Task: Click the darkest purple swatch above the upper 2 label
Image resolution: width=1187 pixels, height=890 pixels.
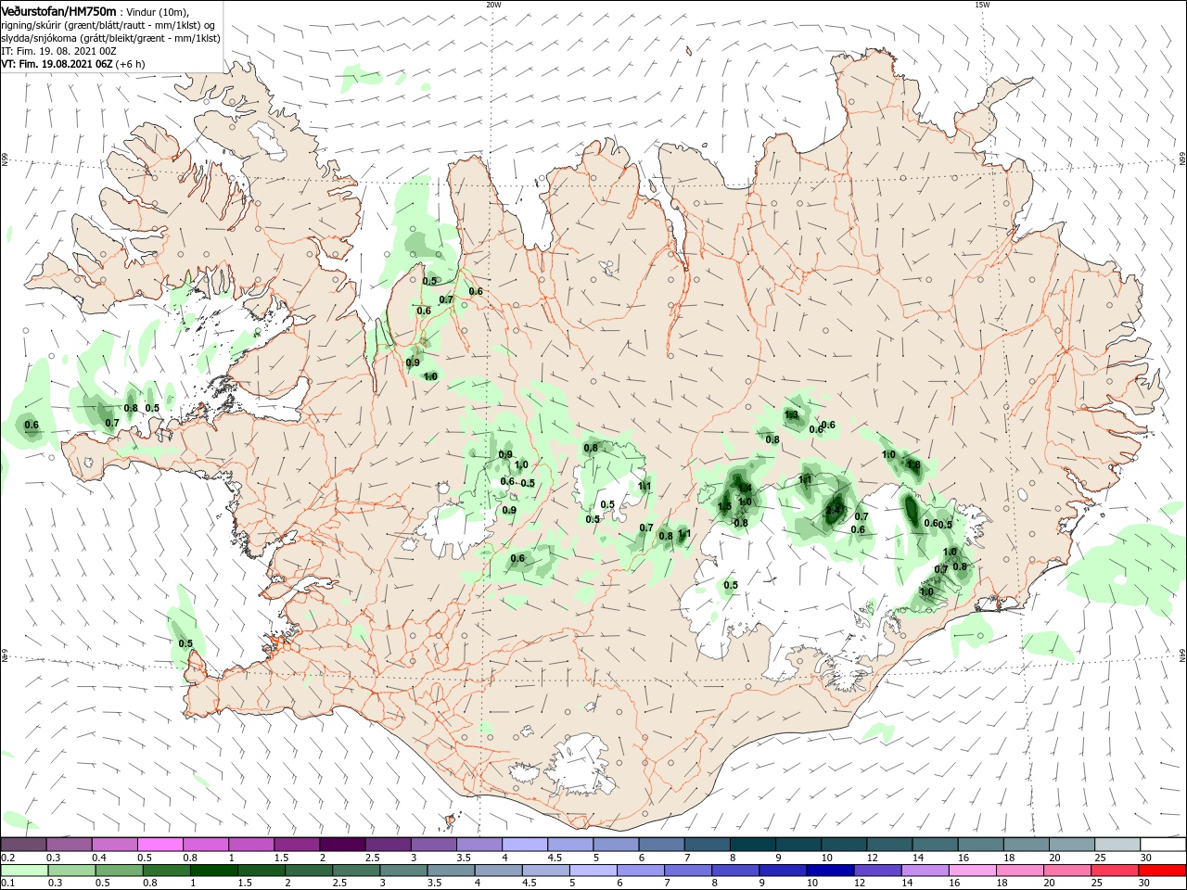Action: coord(342,845)
